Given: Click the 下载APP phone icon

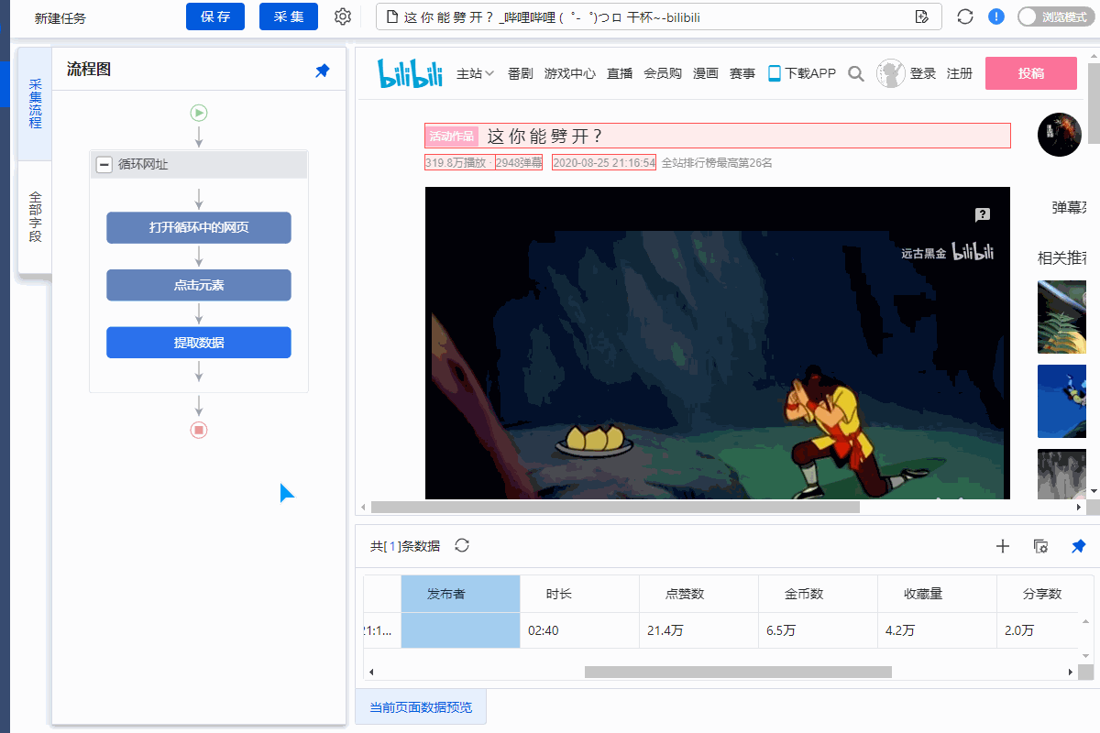Looking at the screenshot, I should [775, 73].
